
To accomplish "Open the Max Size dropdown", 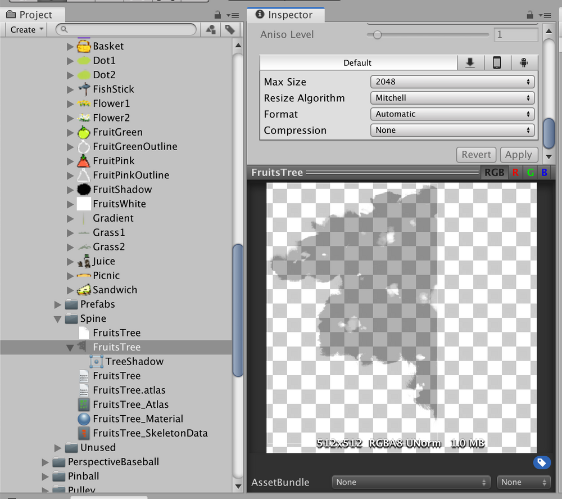I will point(452,82).
